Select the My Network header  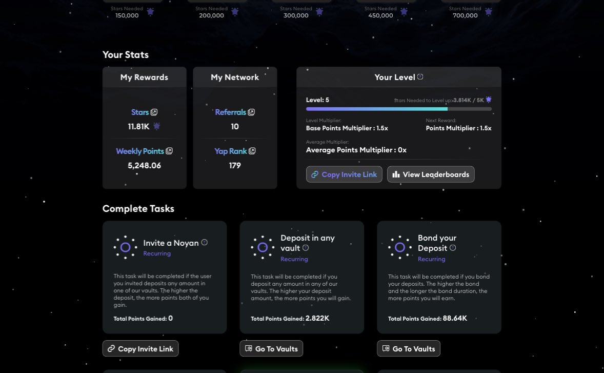[235, 77]
